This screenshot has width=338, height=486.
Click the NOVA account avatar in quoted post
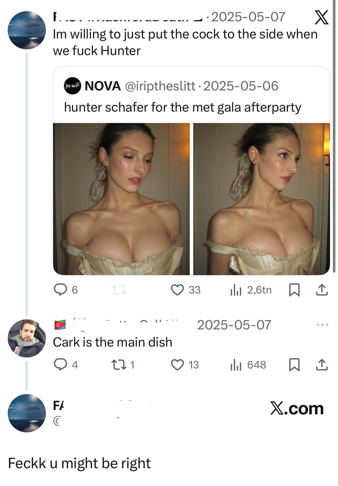point(73,85)
